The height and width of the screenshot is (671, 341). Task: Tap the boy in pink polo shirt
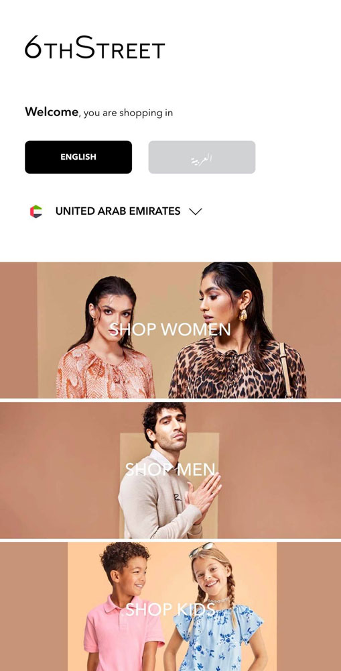pos(124,607)
